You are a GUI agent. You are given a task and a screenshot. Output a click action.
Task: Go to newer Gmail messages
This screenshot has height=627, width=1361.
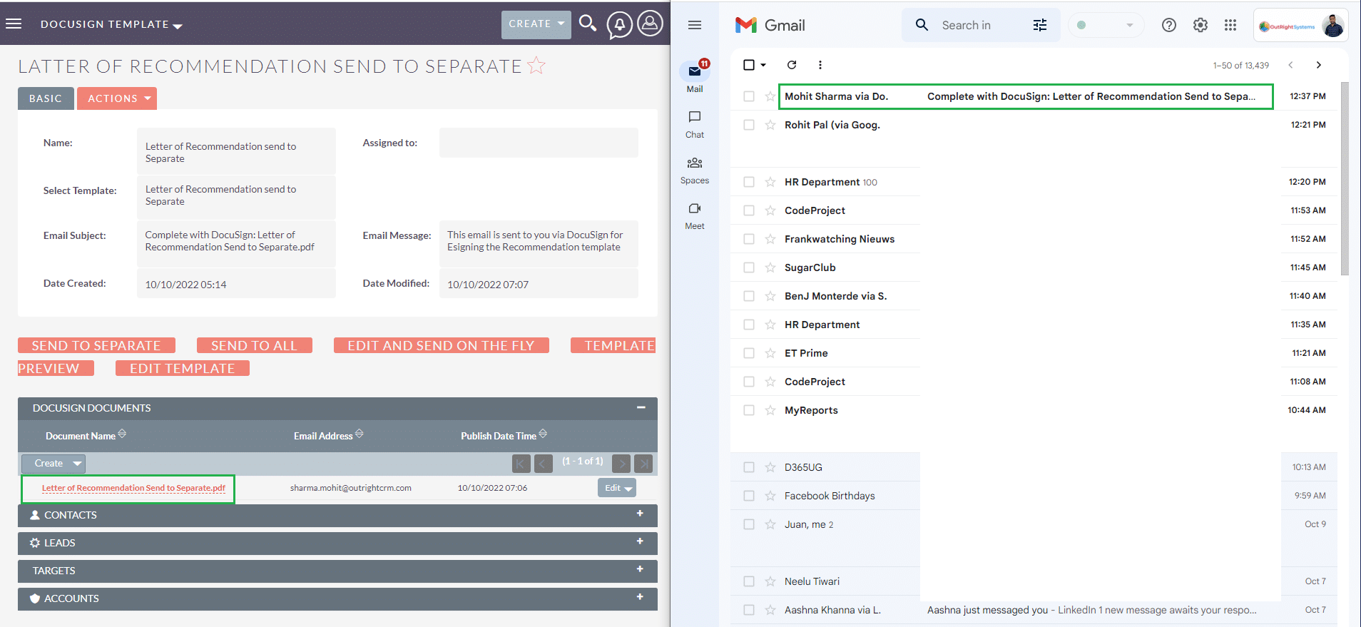pyautogui.click(x=1290, y=65)
